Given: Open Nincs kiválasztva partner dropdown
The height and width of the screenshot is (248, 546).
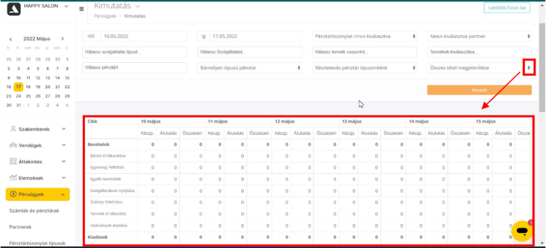Looking at the screenshot, I should (x=480, y=36).
